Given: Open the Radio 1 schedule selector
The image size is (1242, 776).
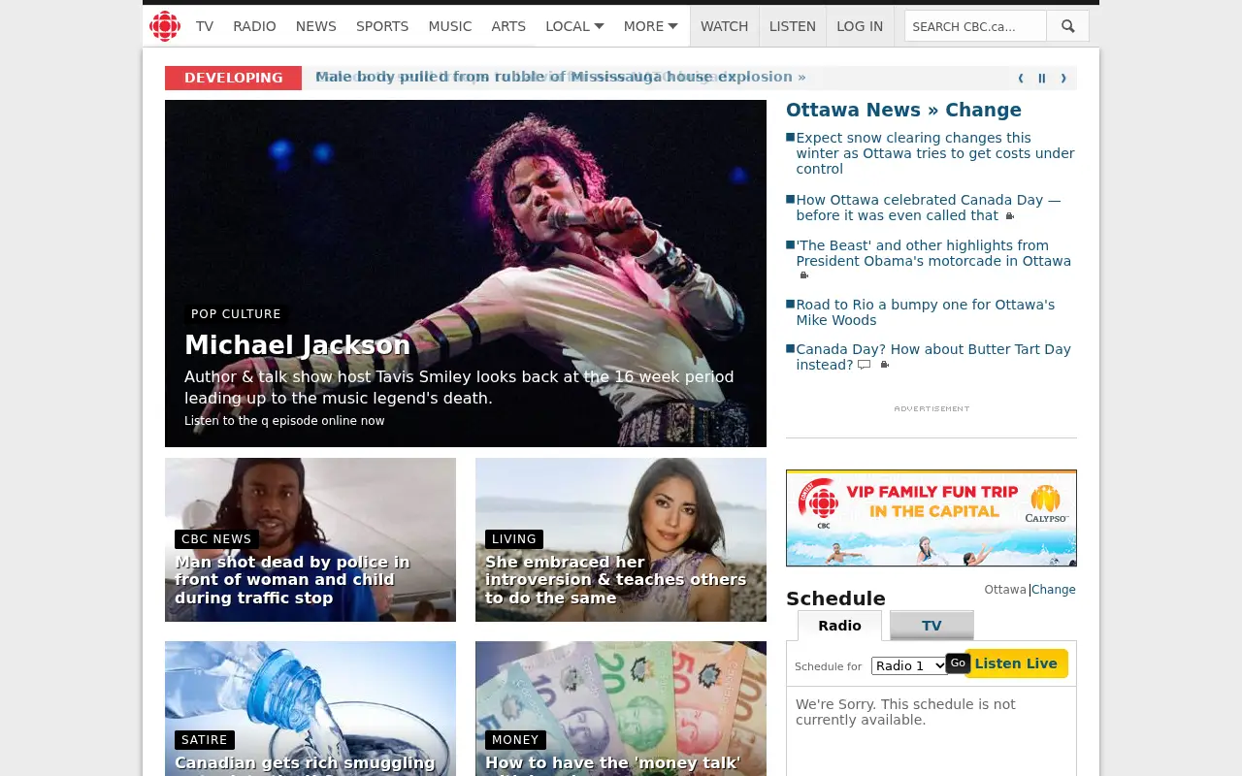Looking at the screenshot, I should pyautogui.click(x=909, y=665).
